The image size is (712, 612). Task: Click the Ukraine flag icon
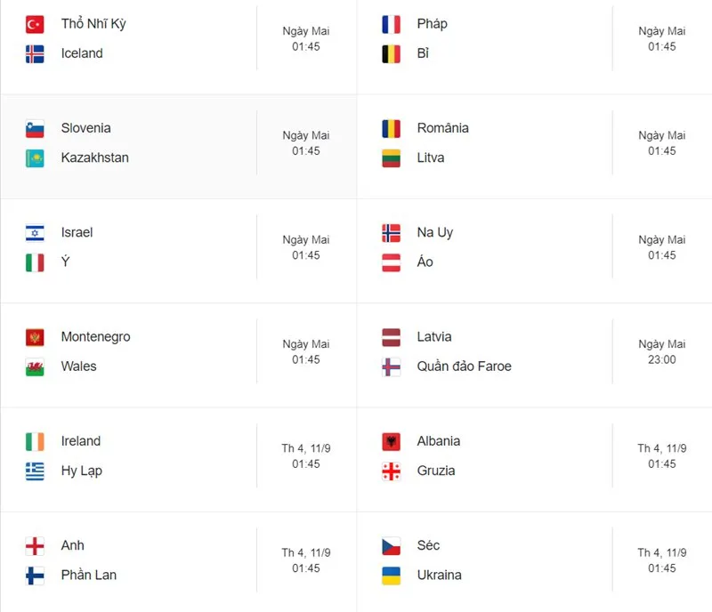coord(391,576)
